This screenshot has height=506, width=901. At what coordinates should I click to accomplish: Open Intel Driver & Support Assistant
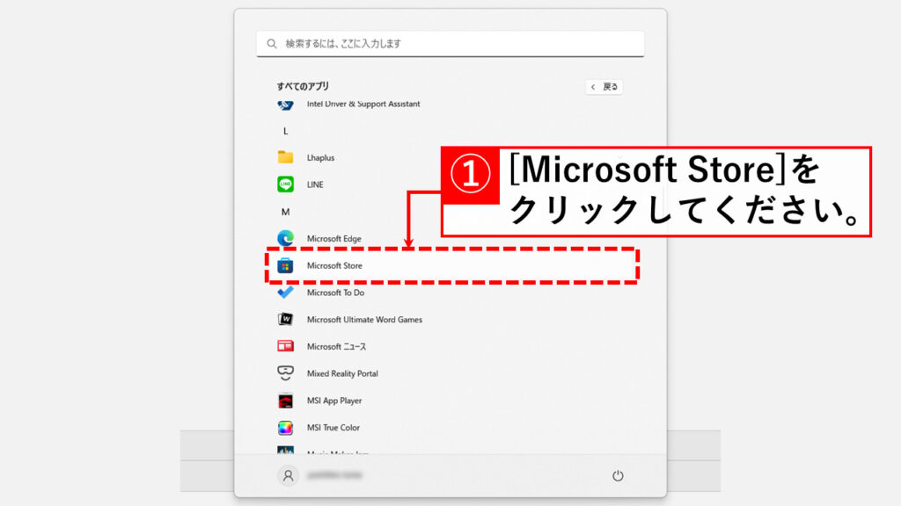coord(363,105)
